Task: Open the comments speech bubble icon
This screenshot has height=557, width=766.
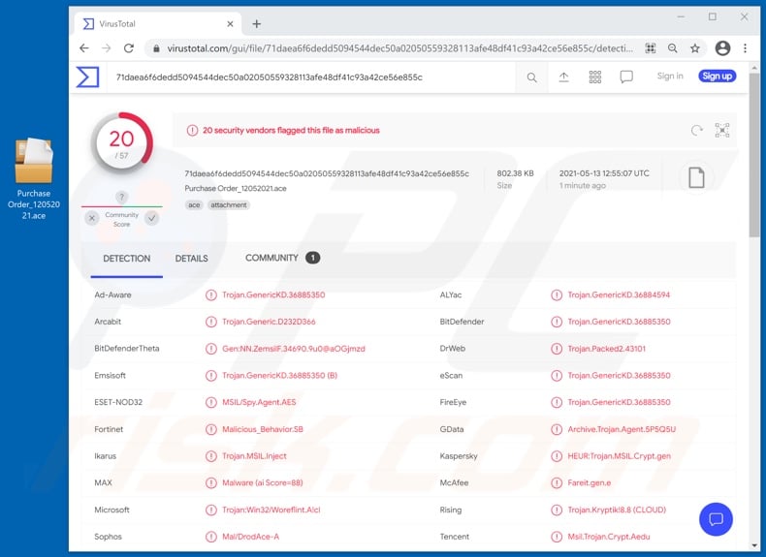Action: pyautogui.click(x=625, y=77)
